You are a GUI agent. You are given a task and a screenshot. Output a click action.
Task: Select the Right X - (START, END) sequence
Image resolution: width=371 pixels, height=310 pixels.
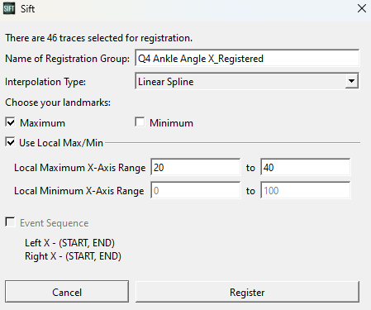tap(73, 256)
